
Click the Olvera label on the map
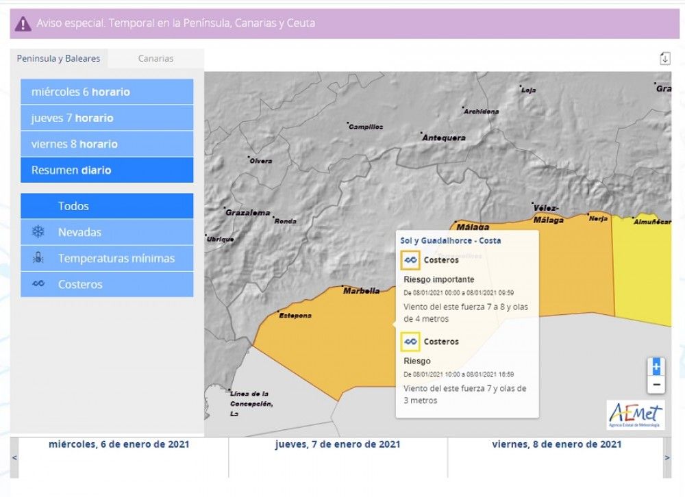[261, 161]
